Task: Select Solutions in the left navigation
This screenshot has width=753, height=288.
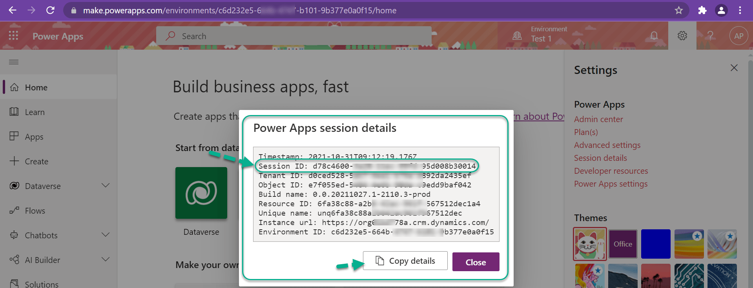Action: pyautogui.click(x=58, y=283)
